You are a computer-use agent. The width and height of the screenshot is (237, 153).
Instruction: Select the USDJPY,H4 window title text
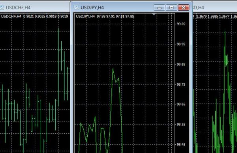(x=92, y=7)
